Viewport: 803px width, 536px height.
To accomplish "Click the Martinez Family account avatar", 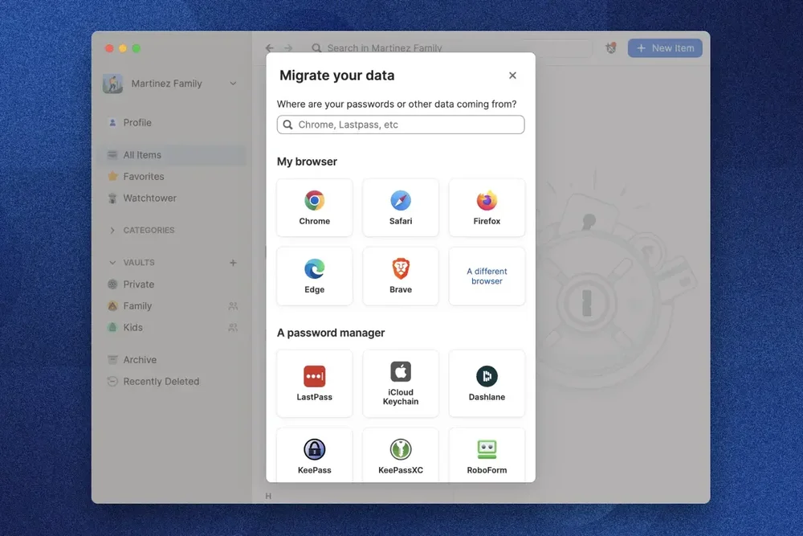I will 112,84.
